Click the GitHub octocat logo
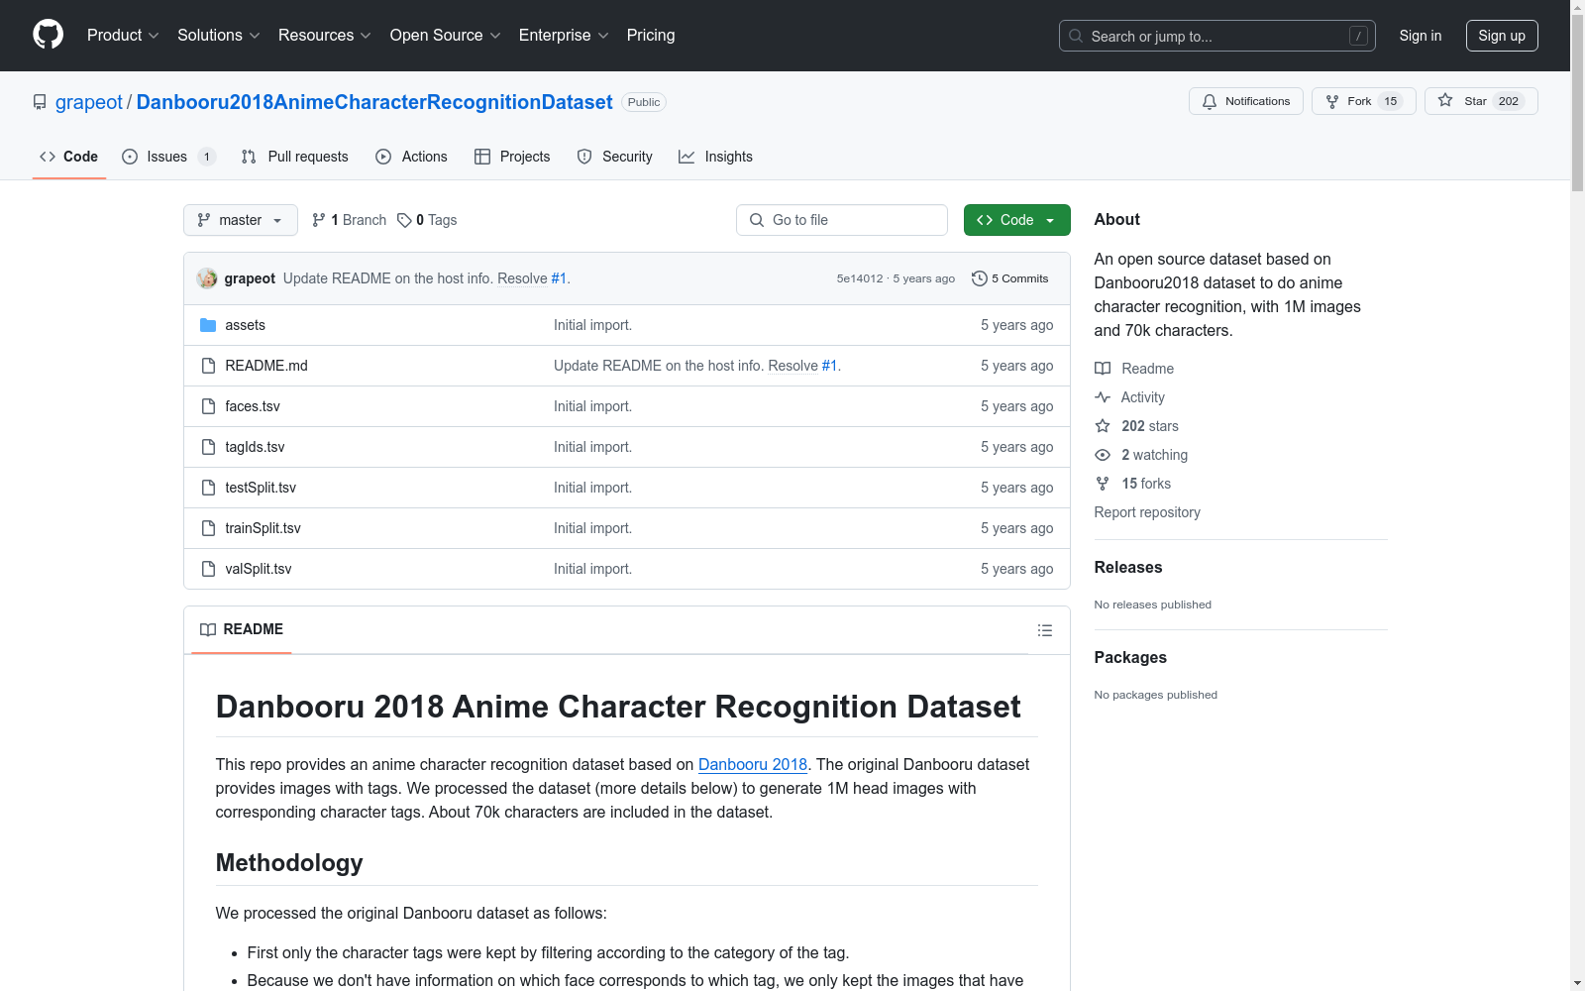 (x=48, y=35)
